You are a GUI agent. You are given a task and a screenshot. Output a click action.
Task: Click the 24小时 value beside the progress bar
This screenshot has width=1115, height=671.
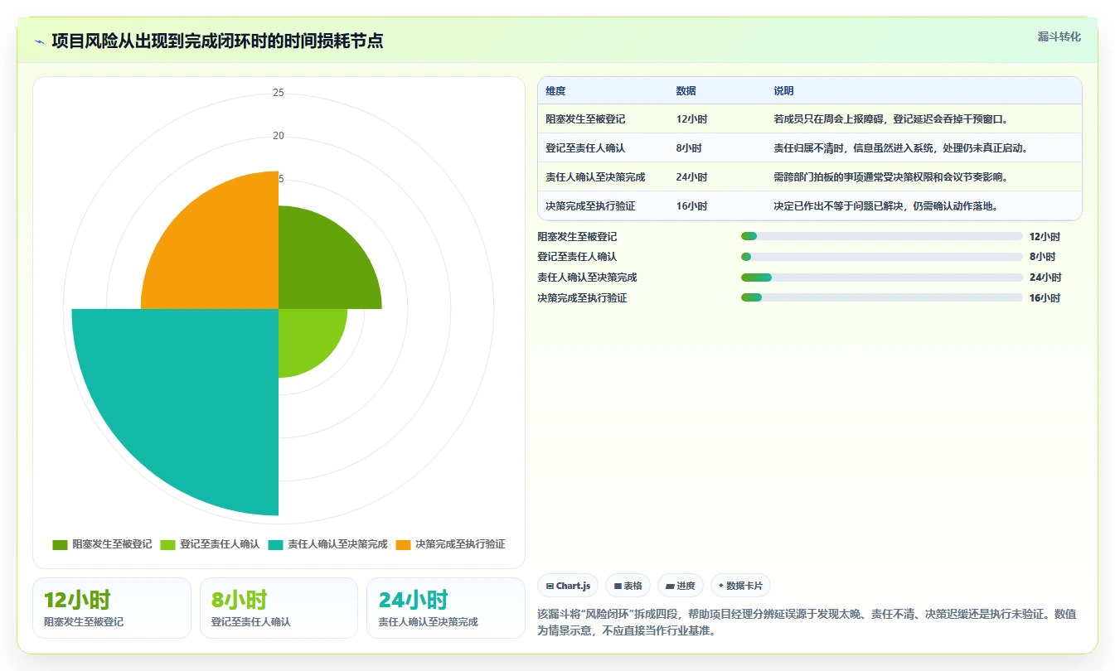pos(1045,278)
